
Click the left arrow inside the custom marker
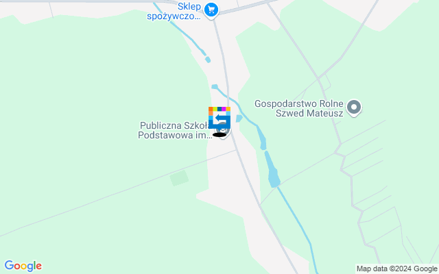(221, 118)
